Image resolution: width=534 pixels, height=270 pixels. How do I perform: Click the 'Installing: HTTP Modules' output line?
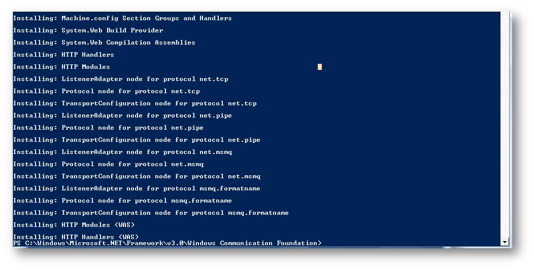(61, 67)
